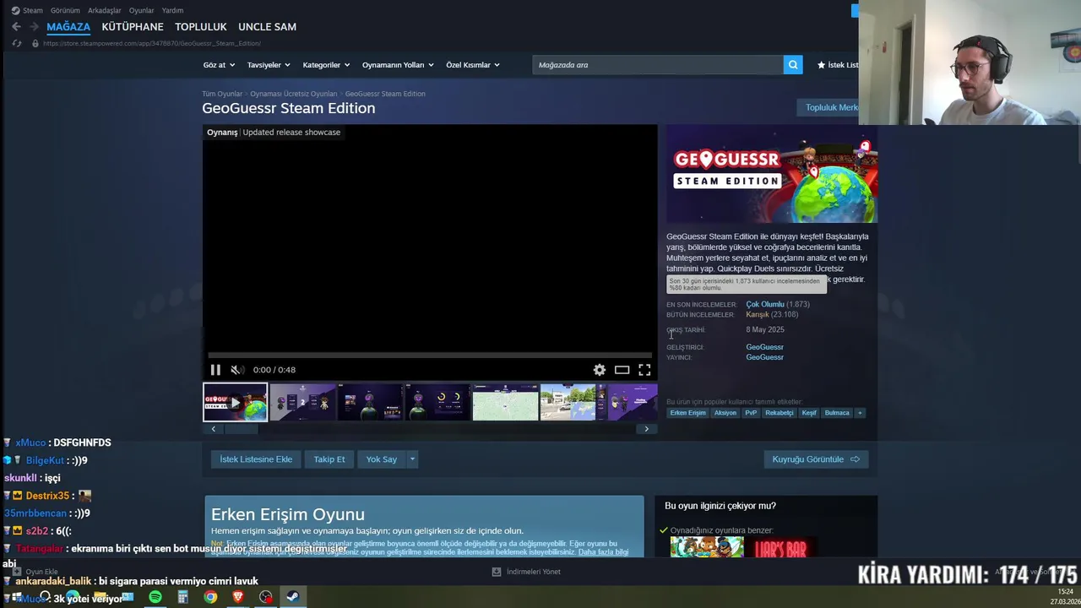Go forward with the Steam forward arrow
Viewport: 1081px width, 608px height.
point(34,27)
